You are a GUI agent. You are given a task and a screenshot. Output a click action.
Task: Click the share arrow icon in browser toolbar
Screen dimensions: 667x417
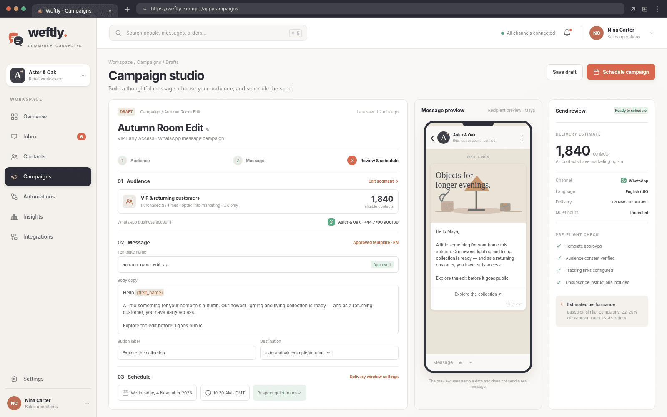click(633, 9)
